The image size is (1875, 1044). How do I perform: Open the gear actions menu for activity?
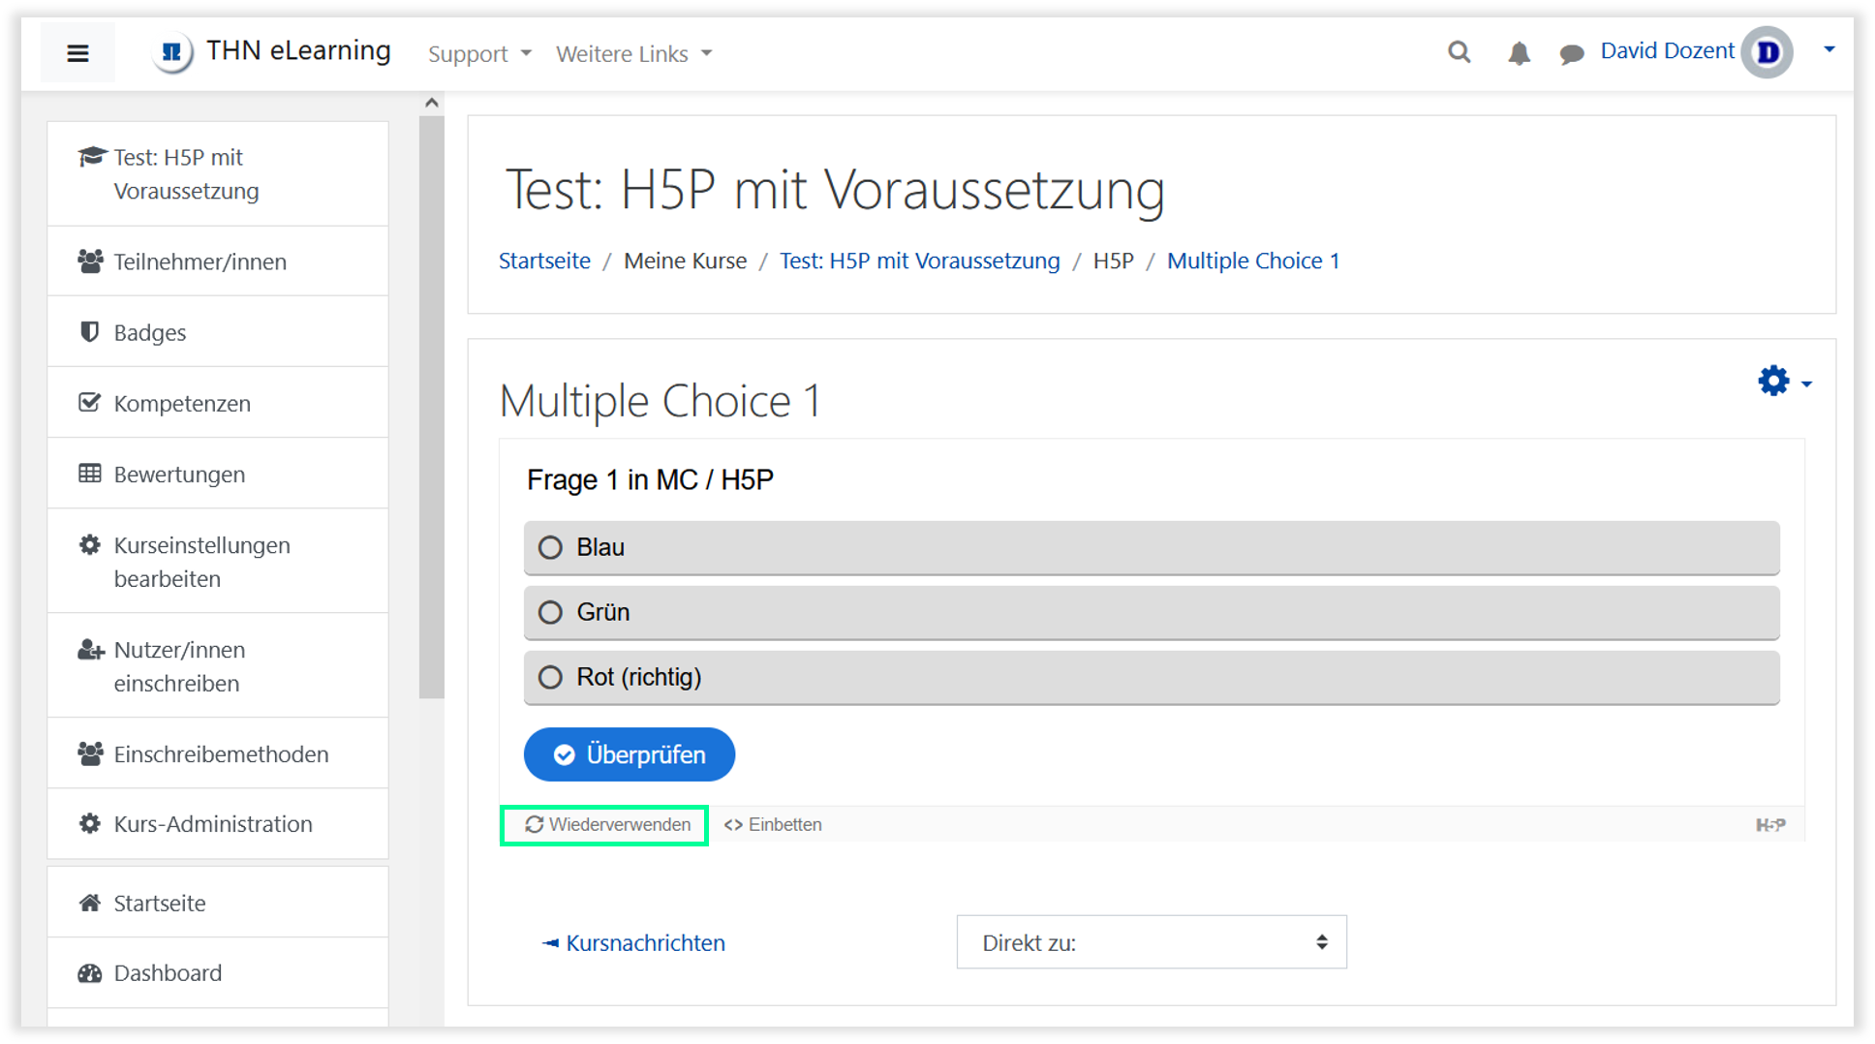[x=1783, y=382]
